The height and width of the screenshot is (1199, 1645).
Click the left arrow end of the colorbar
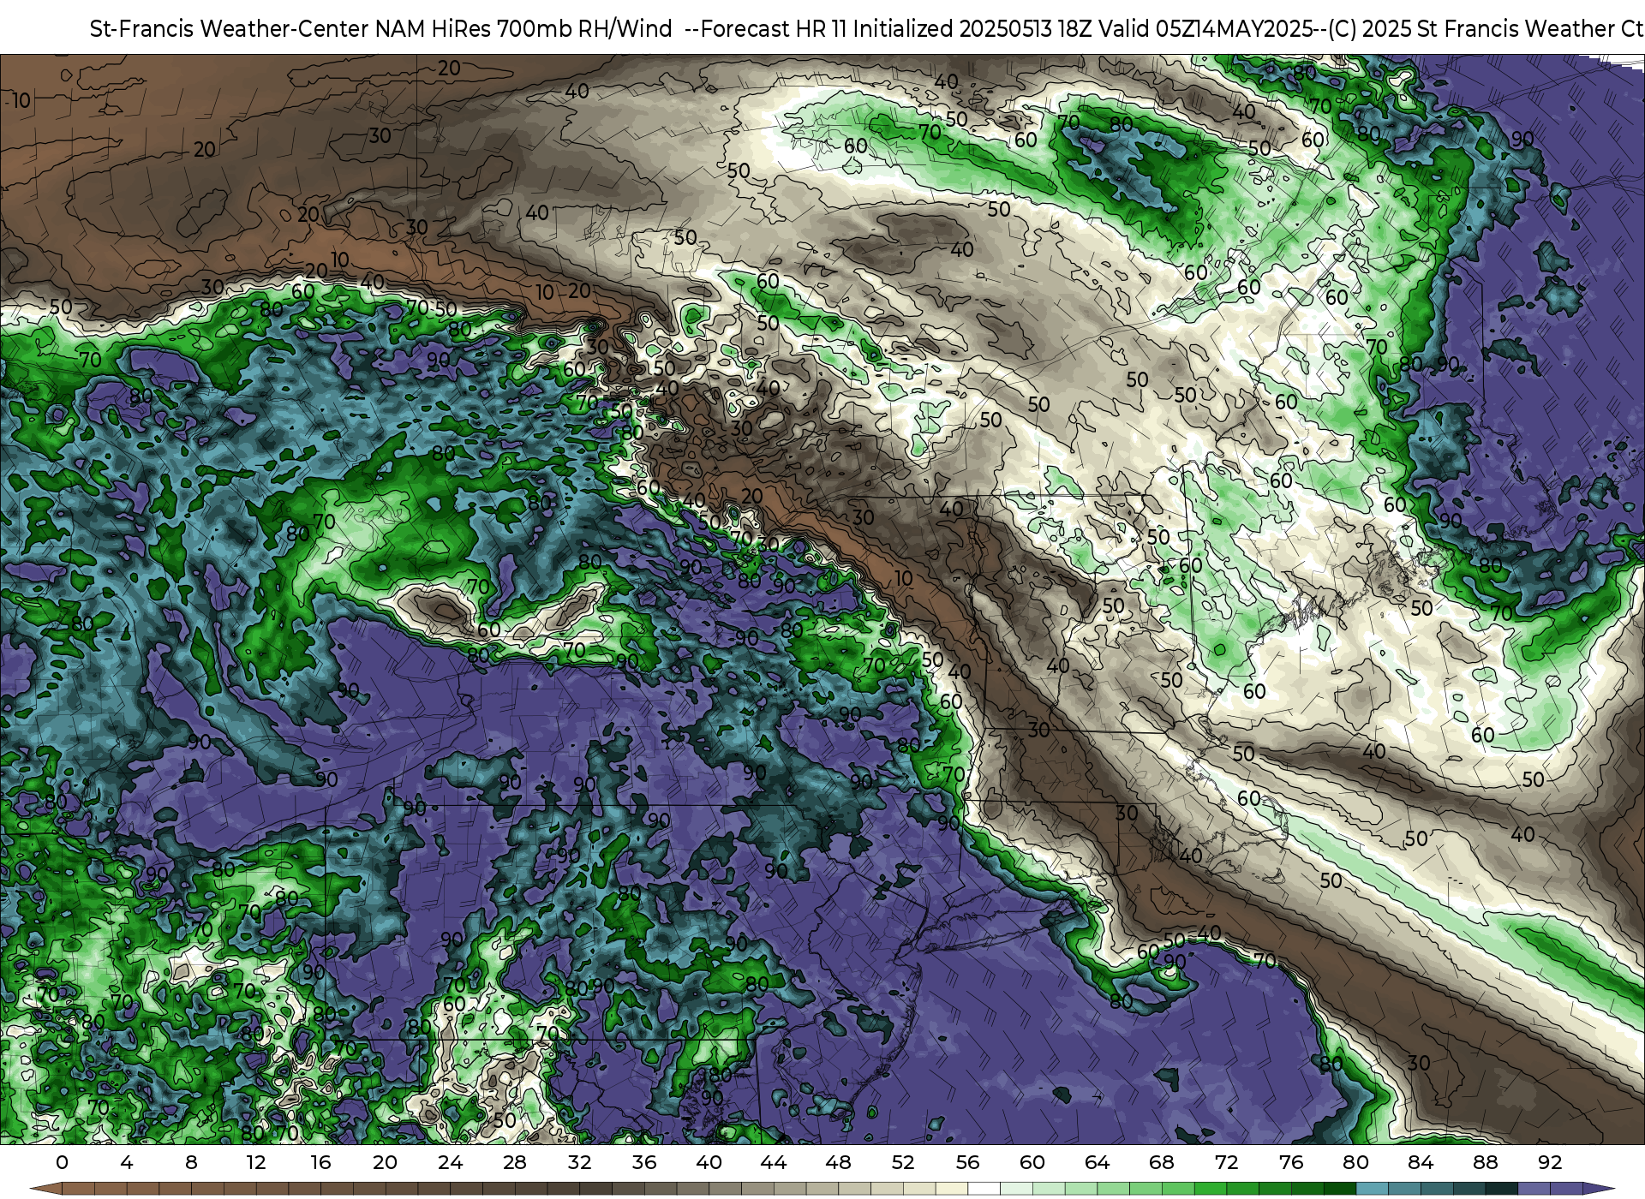[45, 1189]
